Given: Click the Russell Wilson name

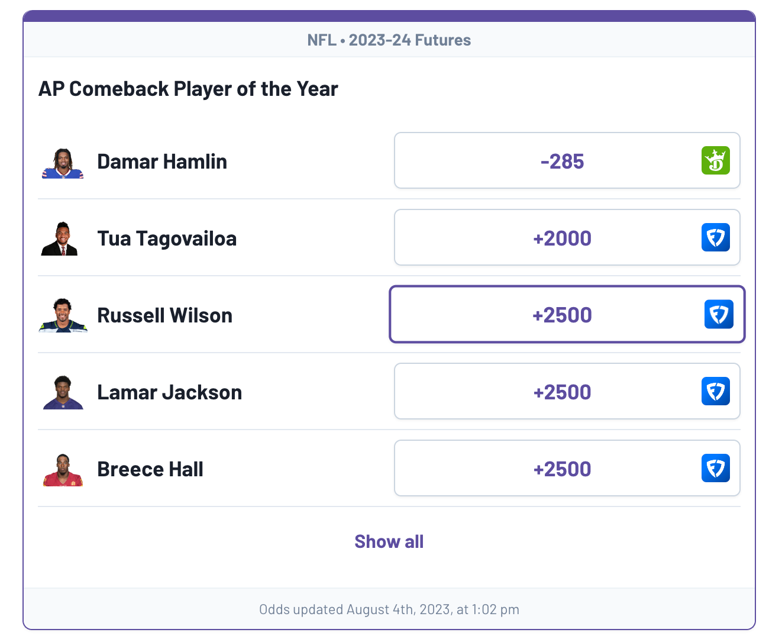Looking at the screenshot, I should coord(165,315).
